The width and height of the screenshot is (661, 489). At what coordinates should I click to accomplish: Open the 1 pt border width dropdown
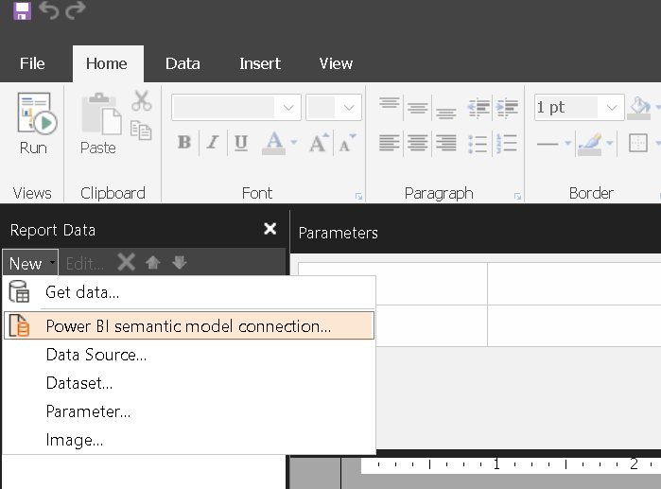point(613,107)
